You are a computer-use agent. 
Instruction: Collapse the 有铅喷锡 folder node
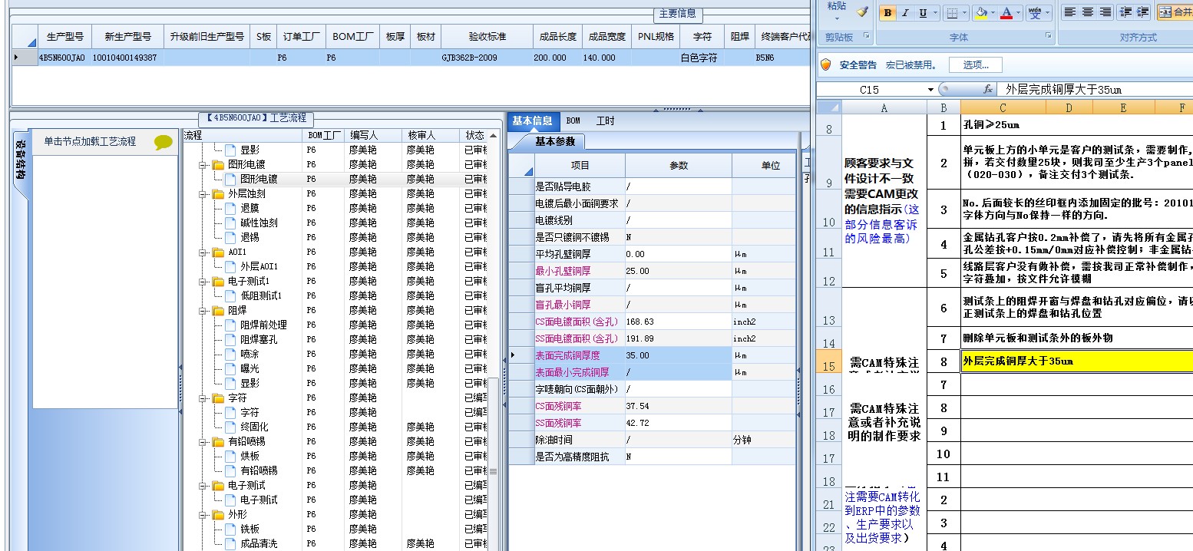(x=203, y=442)
